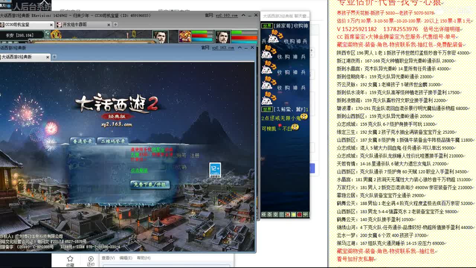Click the green health bar of rightmost portrait
This screenshot has width=476, height=268.
(x=244, y=33)
